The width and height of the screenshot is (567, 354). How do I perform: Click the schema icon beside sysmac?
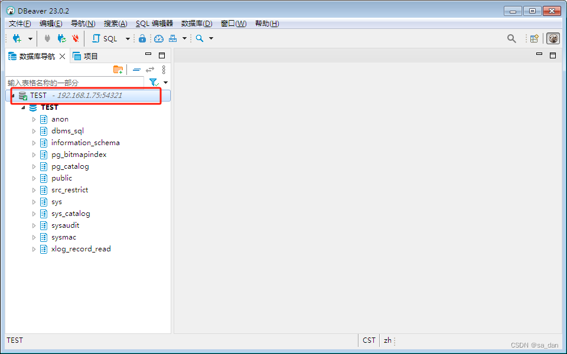click(44, 237)
